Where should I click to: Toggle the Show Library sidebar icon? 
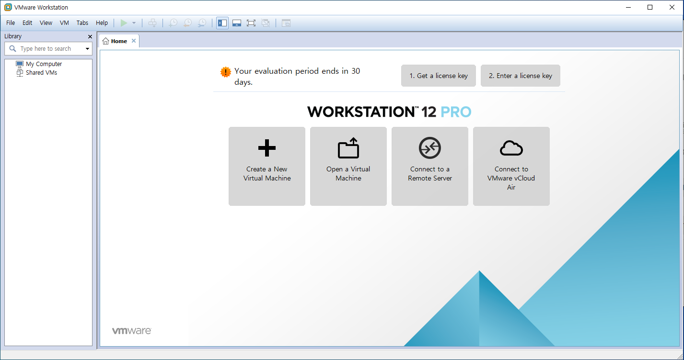pos(222,22)
